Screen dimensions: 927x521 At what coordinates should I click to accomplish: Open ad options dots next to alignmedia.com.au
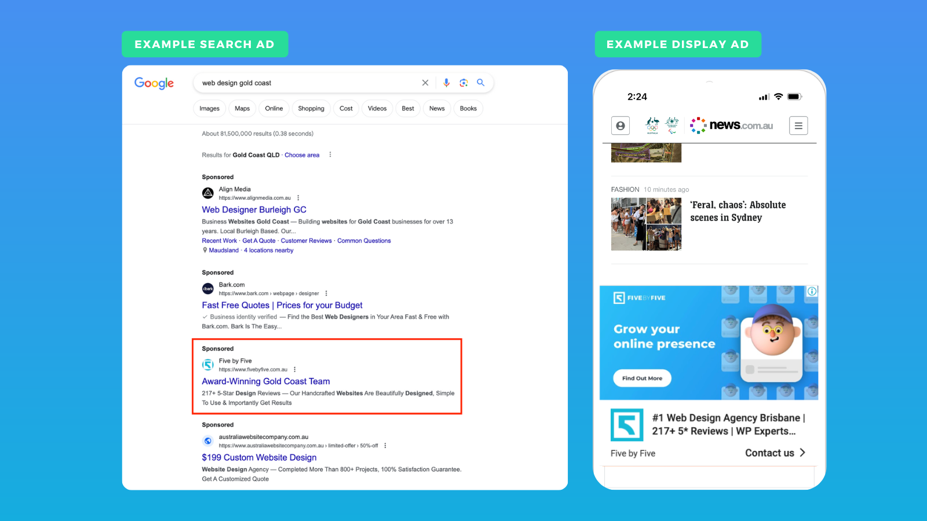(x=298, y=198)
